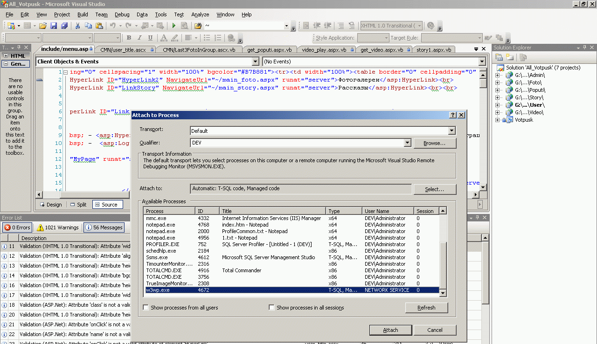Open the Tools menu
The height and width of the screenshot is (344, 597).
point(161,14)
